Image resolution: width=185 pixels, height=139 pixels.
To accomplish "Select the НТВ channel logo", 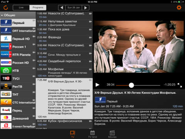I will pos(6,71).
